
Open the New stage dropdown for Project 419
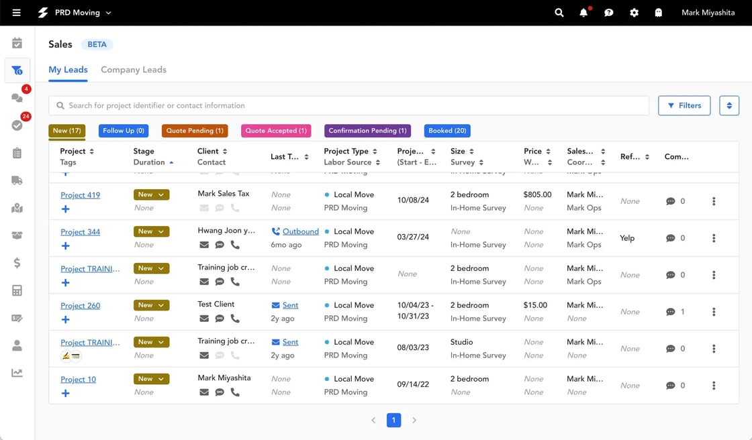150,194
